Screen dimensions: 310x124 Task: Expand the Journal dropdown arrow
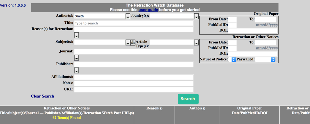[x=76, y=58]
